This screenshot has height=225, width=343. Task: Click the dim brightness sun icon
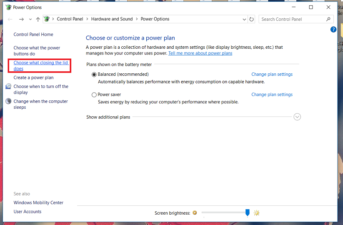point(195,213)
